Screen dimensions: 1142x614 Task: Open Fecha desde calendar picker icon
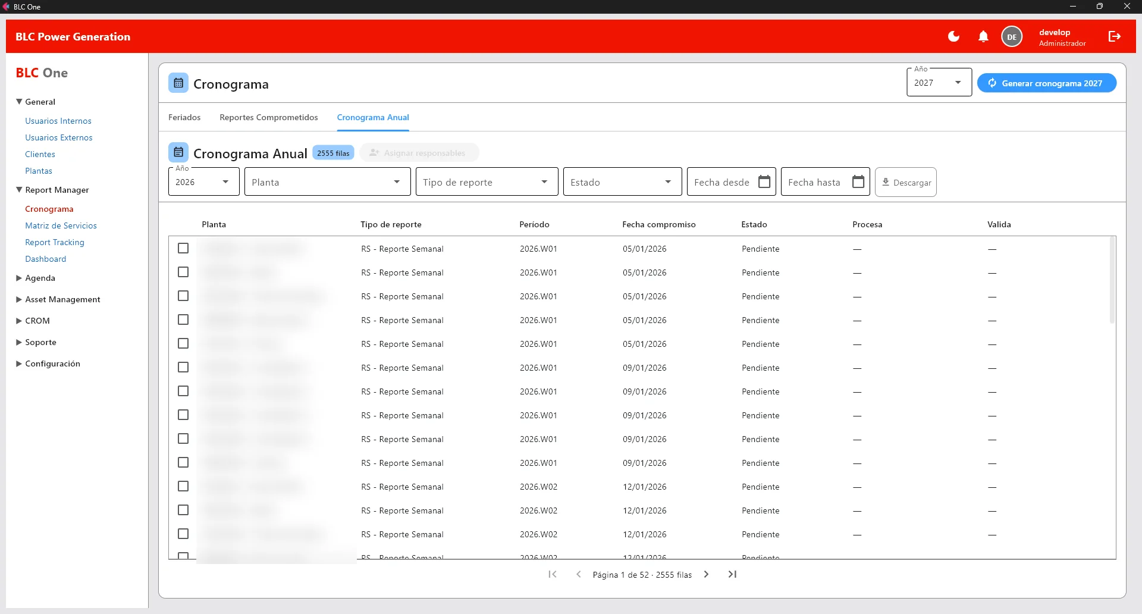764,181
